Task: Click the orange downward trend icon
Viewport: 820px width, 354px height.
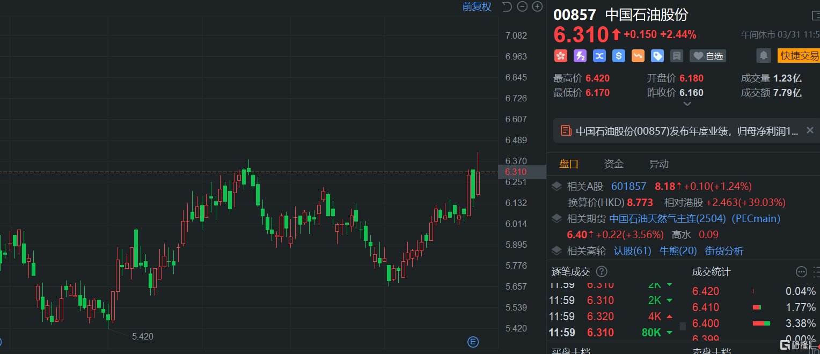Action: (x=638, y=56)
